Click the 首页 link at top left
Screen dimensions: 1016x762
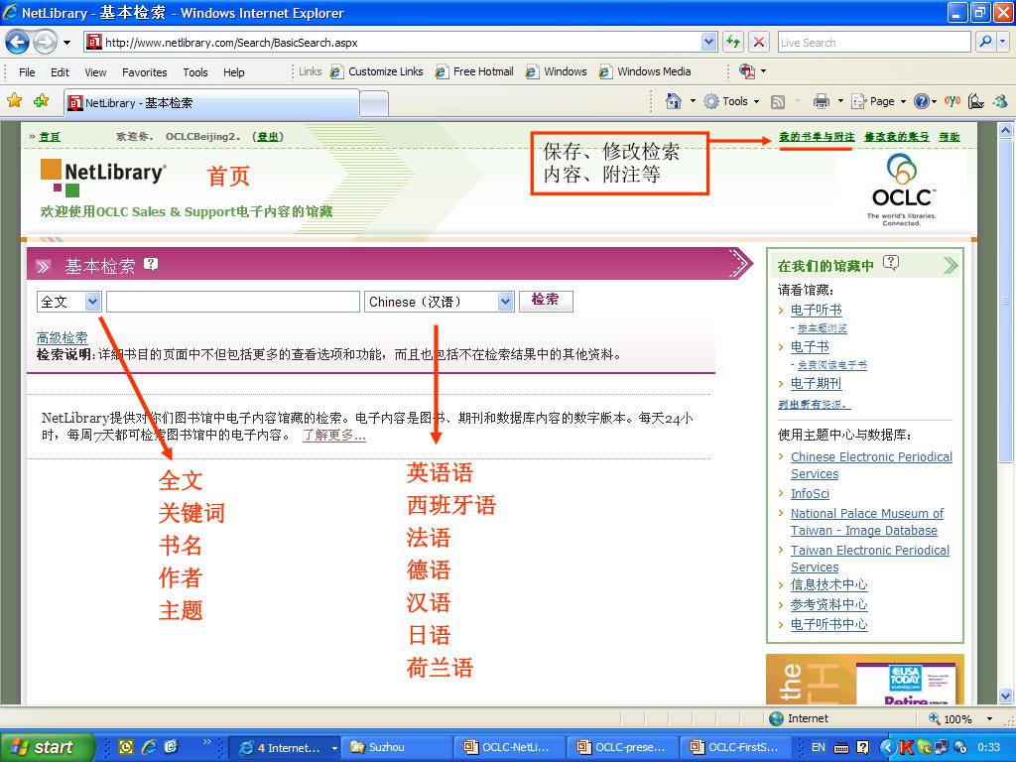pos(50,136)
